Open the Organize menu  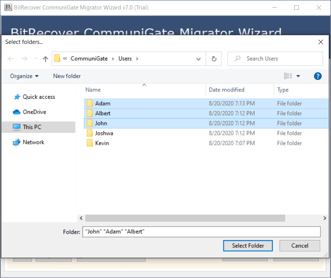(24, 76)
